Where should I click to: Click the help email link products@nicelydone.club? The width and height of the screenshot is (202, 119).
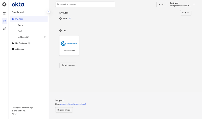pyautogui.click(x=72, y=104)
